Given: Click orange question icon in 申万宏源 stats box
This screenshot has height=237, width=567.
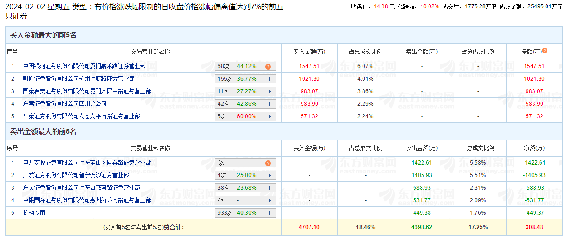Looking at the screenshot, I should click(x=268, y=163).
